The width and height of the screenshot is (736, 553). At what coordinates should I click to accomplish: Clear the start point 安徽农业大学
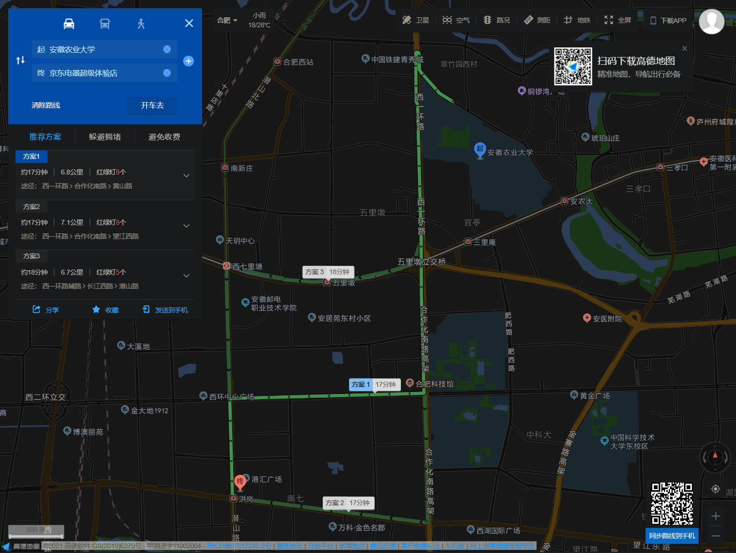click(167, 49)
